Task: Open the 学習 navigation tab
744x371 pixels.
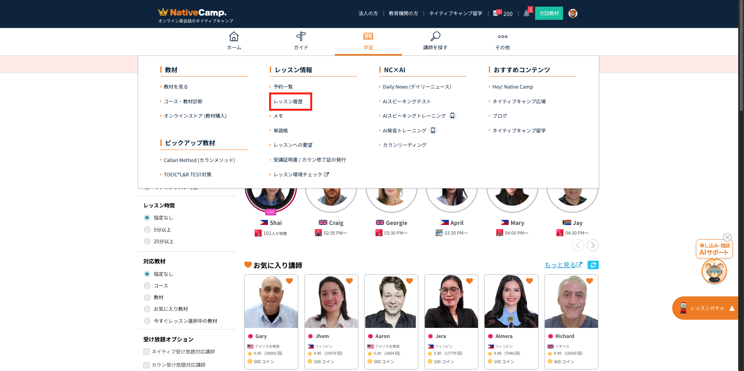Action: pyautogui.click(x=368, y=41)
